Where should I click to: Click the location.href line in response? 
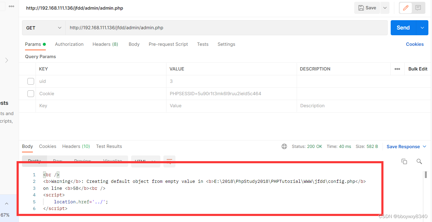pyautogui.click(x=81, y=202)
